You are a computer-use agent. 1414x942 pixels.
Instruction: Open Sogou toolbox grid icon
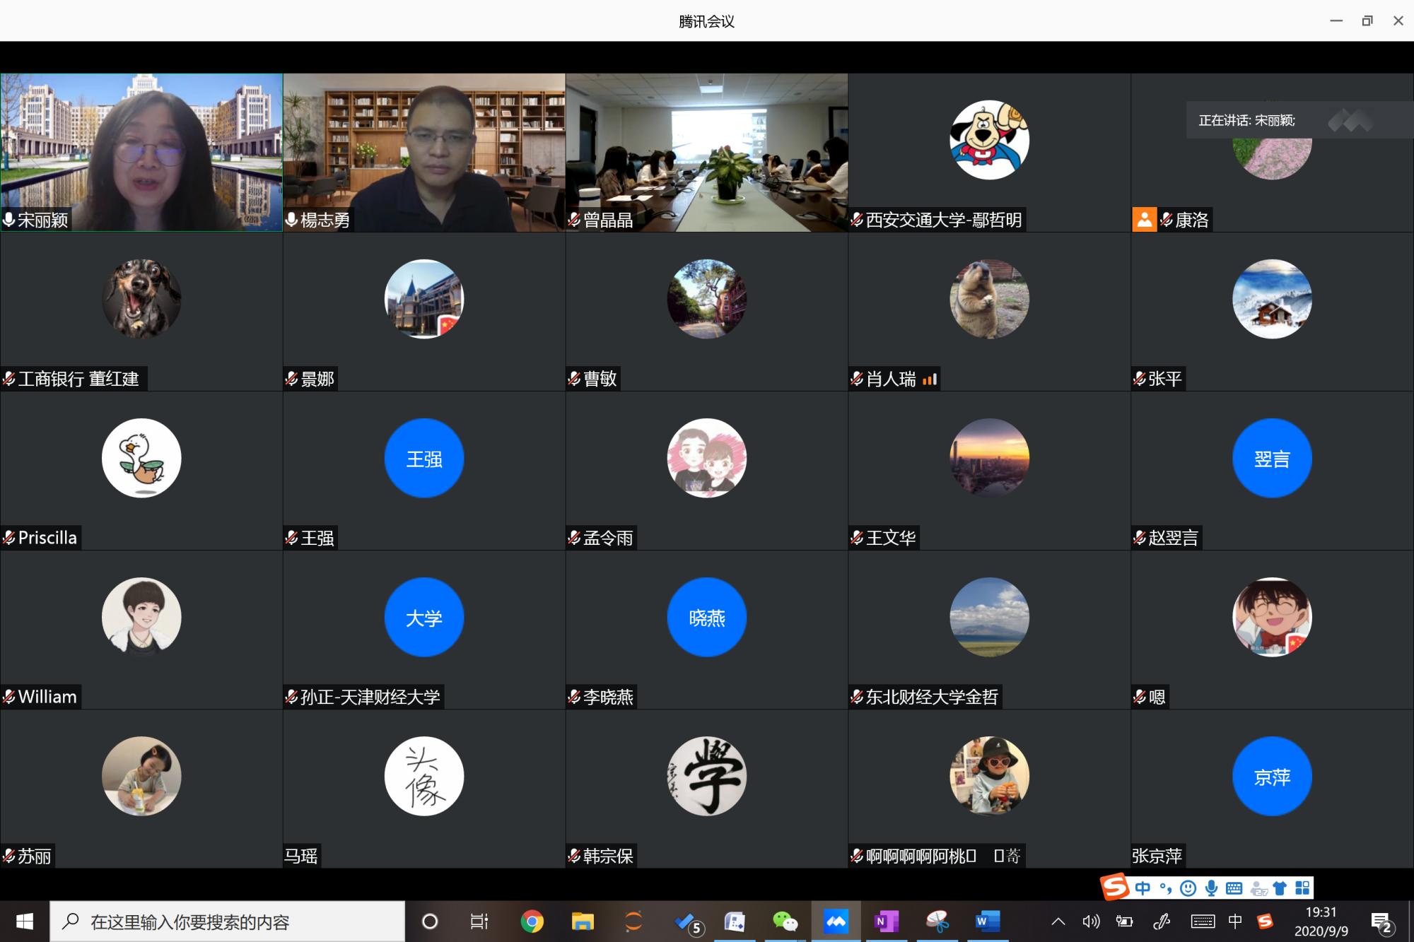[x=1302, y=888]
